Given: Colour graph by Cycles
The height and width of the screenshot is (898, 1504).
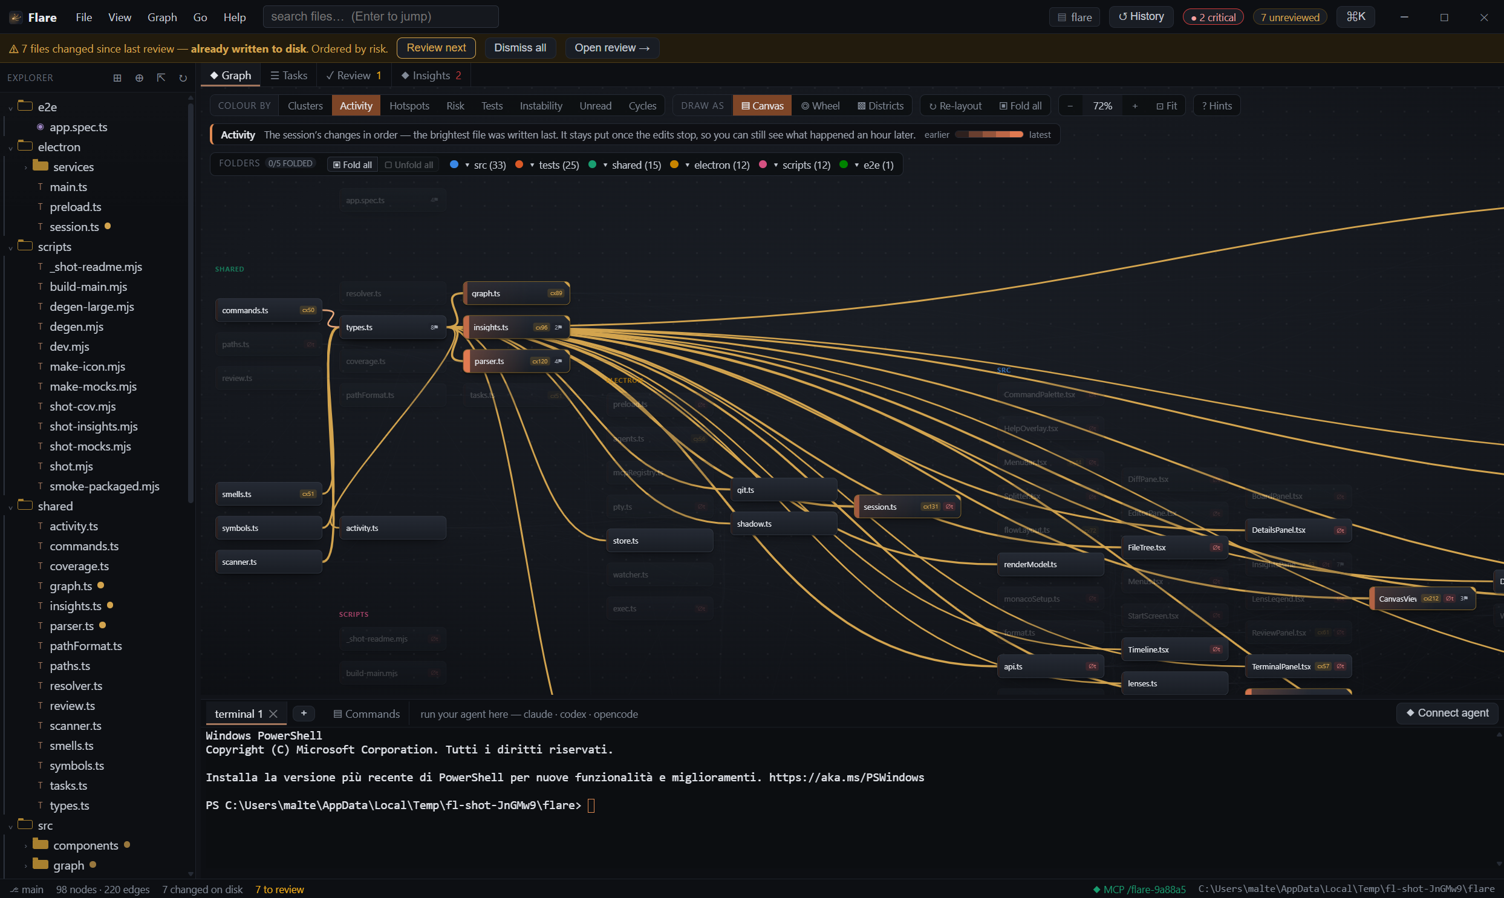Looking at the screenshot, I should tap(642, 106).
